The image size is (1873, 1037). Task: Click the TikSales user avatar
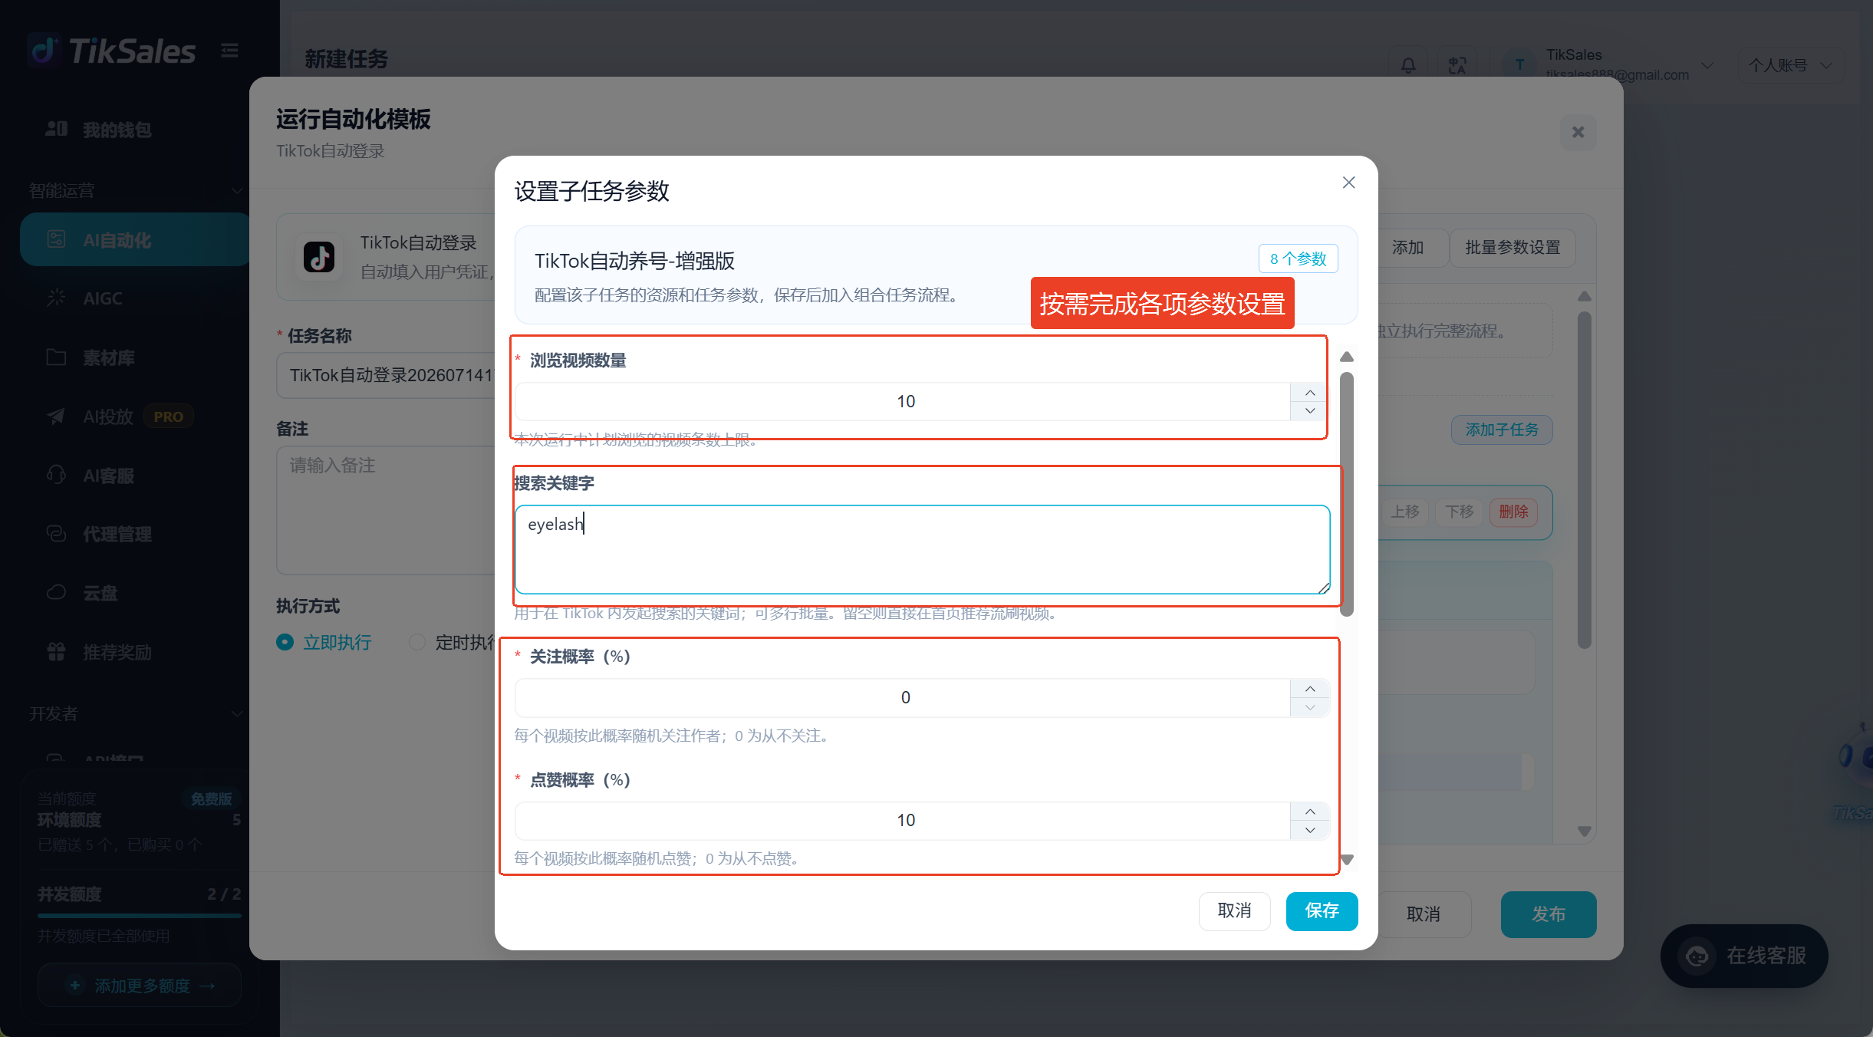[x=1519, y=65]
